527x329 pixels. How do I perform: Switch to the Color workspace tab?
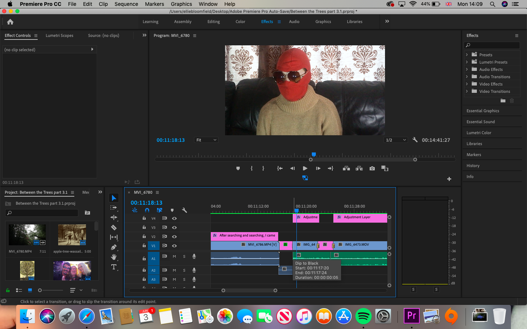240,22
